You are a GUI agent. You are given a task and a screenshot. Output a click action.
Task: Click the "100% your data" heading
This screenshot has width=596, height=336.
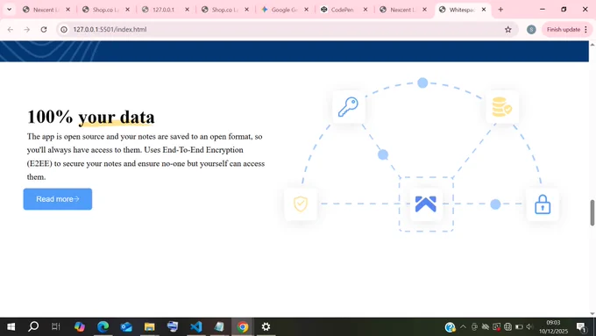coord(91,117)
